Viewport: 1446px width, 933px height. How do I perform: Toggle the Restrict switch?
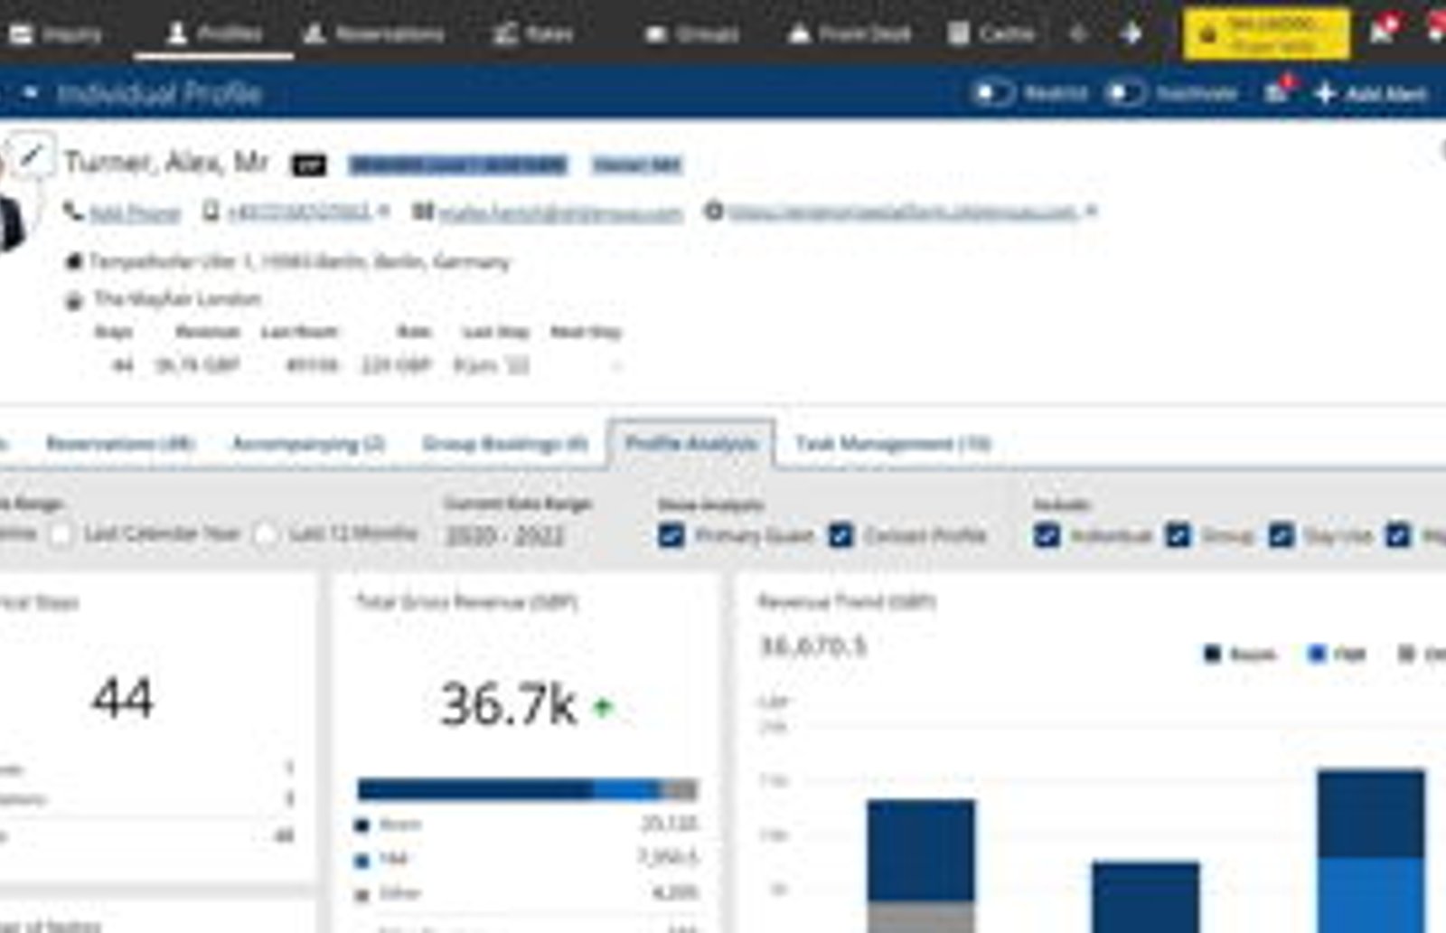coord(992,93)
